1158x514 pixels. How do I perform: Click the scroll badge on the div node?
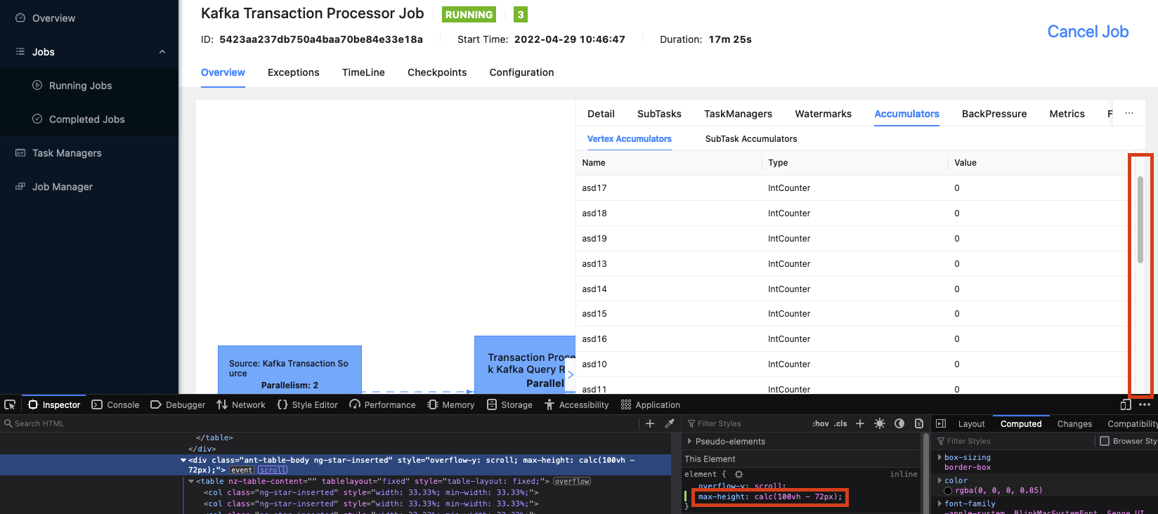click(x=273, y=470)
